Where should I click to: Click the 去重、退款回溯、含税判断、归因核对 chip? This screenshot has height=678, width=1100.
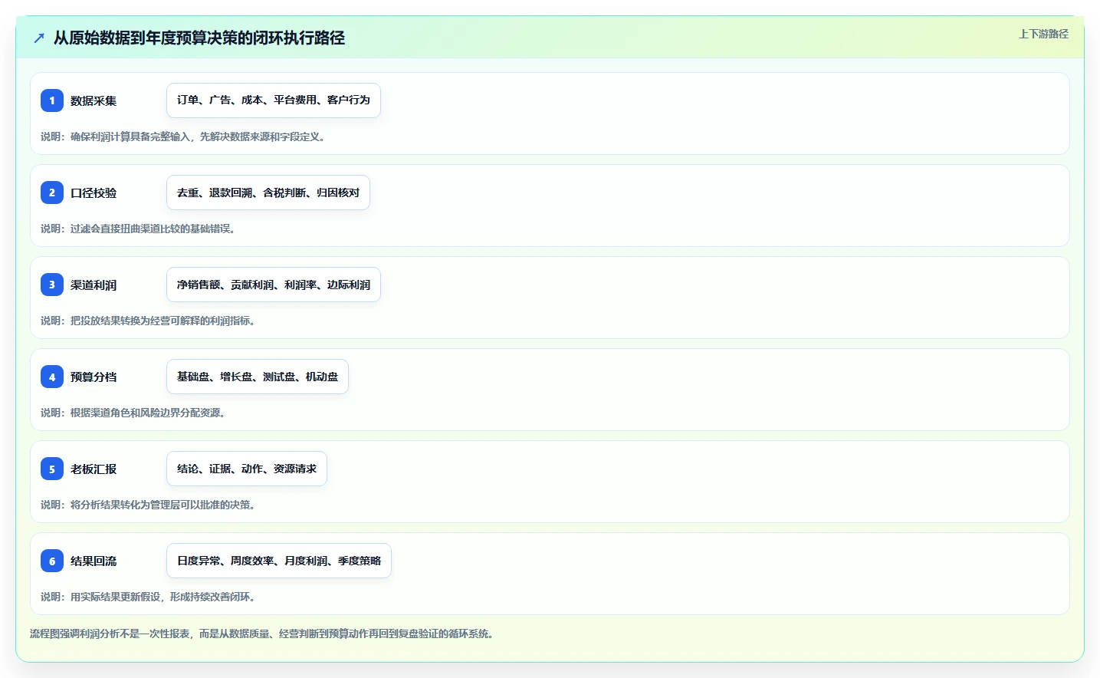pos(268,193)
